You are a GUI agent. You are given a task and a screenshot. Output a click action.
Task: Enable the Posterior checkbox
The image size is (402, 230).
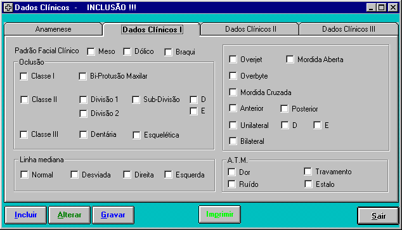point(284,109)
